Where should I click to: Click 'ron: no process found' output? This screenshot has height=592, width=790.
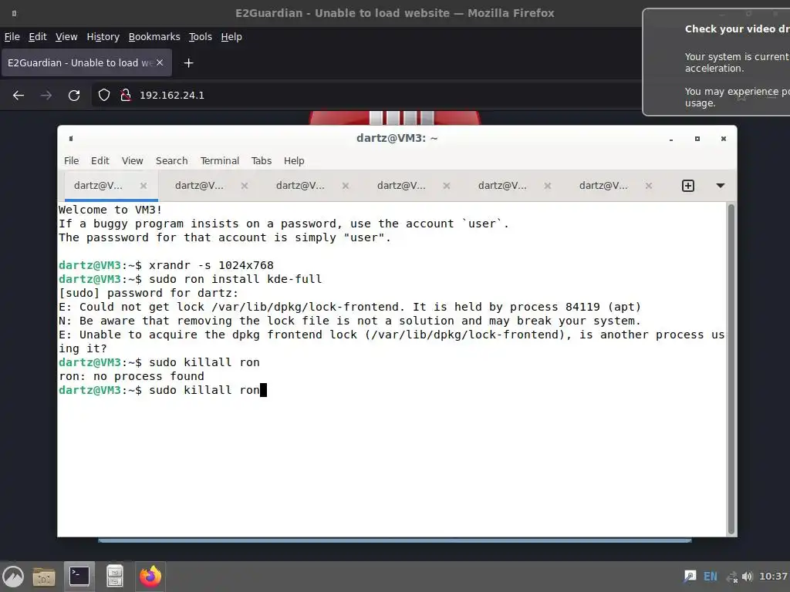[131, 376]
